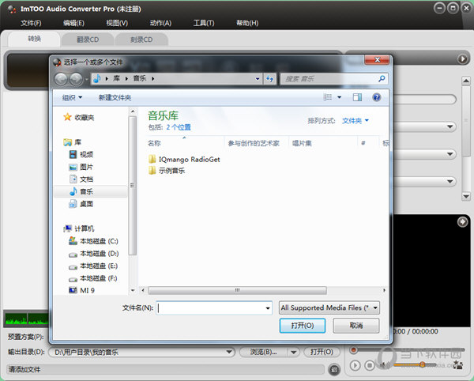Switch to the 刻录CD tab
474x381 pixels.
click(x=141, y=40)
